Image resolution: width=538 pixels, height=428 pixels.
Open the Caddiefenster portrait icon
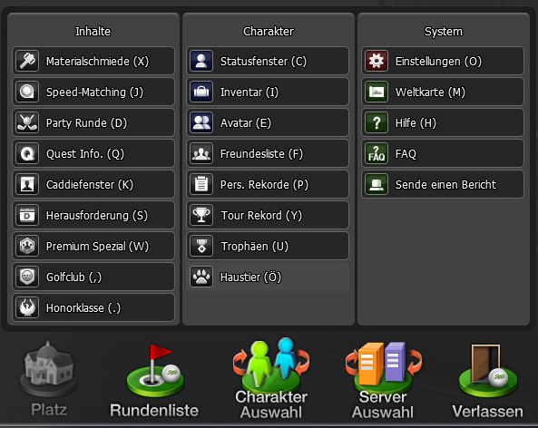point(27,184)
